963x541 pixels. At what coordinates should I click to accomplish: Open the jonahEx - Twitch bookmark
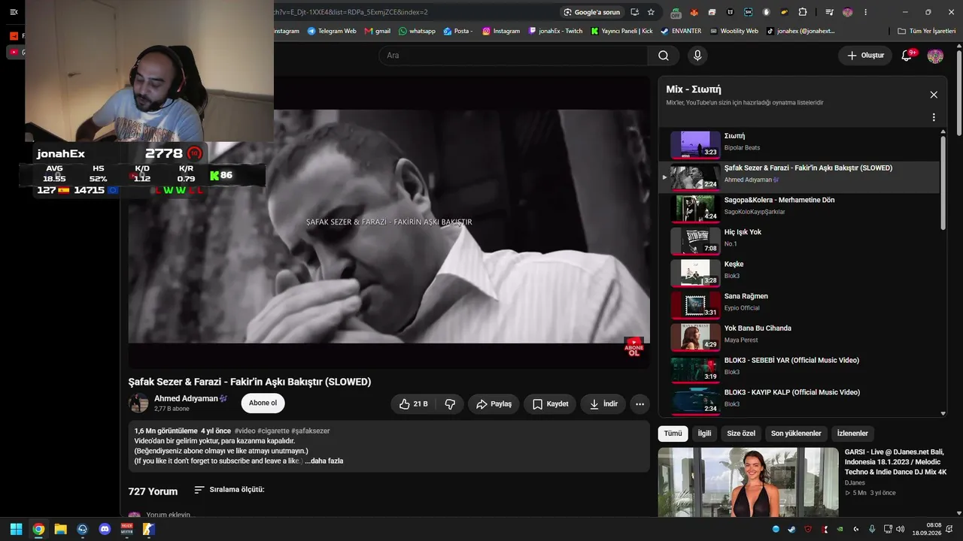click(x=556, y=31)
